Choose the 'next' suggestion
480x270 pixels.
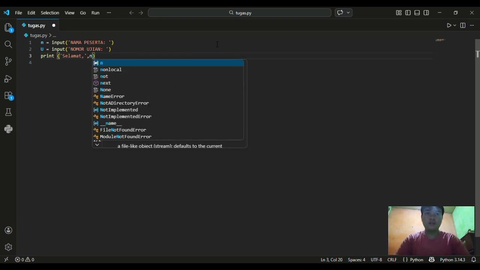tap(168, 83)
